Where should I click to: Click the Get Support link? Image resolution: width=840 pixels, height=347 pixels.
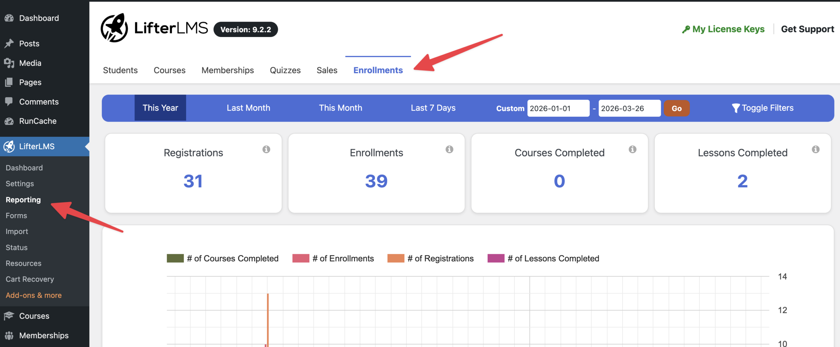point(807,29)
